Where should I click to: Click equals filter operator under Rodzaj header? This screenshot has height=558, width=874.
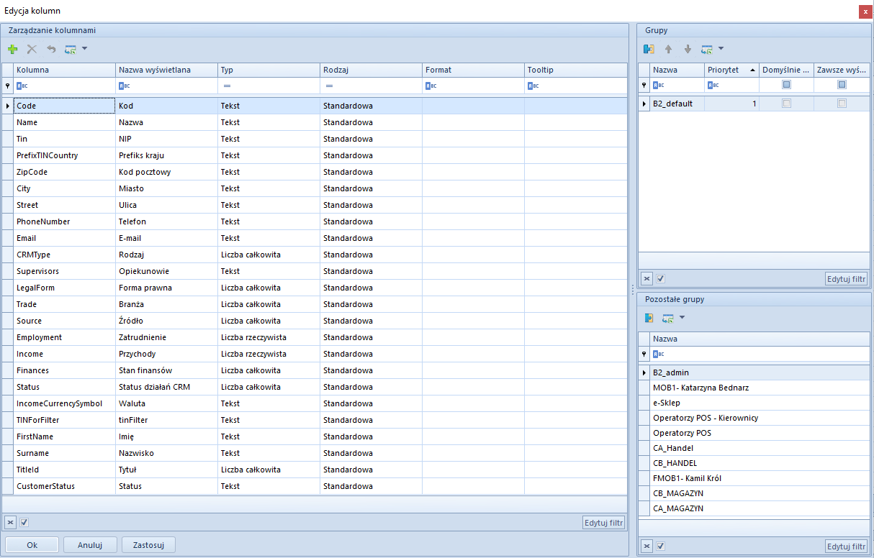(329, 86)
